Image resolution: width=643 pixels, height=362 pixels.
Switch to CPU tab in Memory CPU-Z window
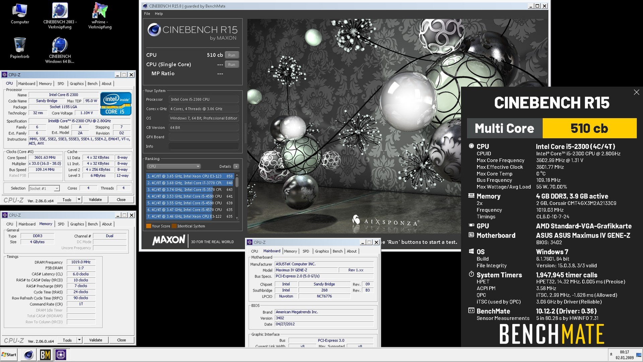10,224
